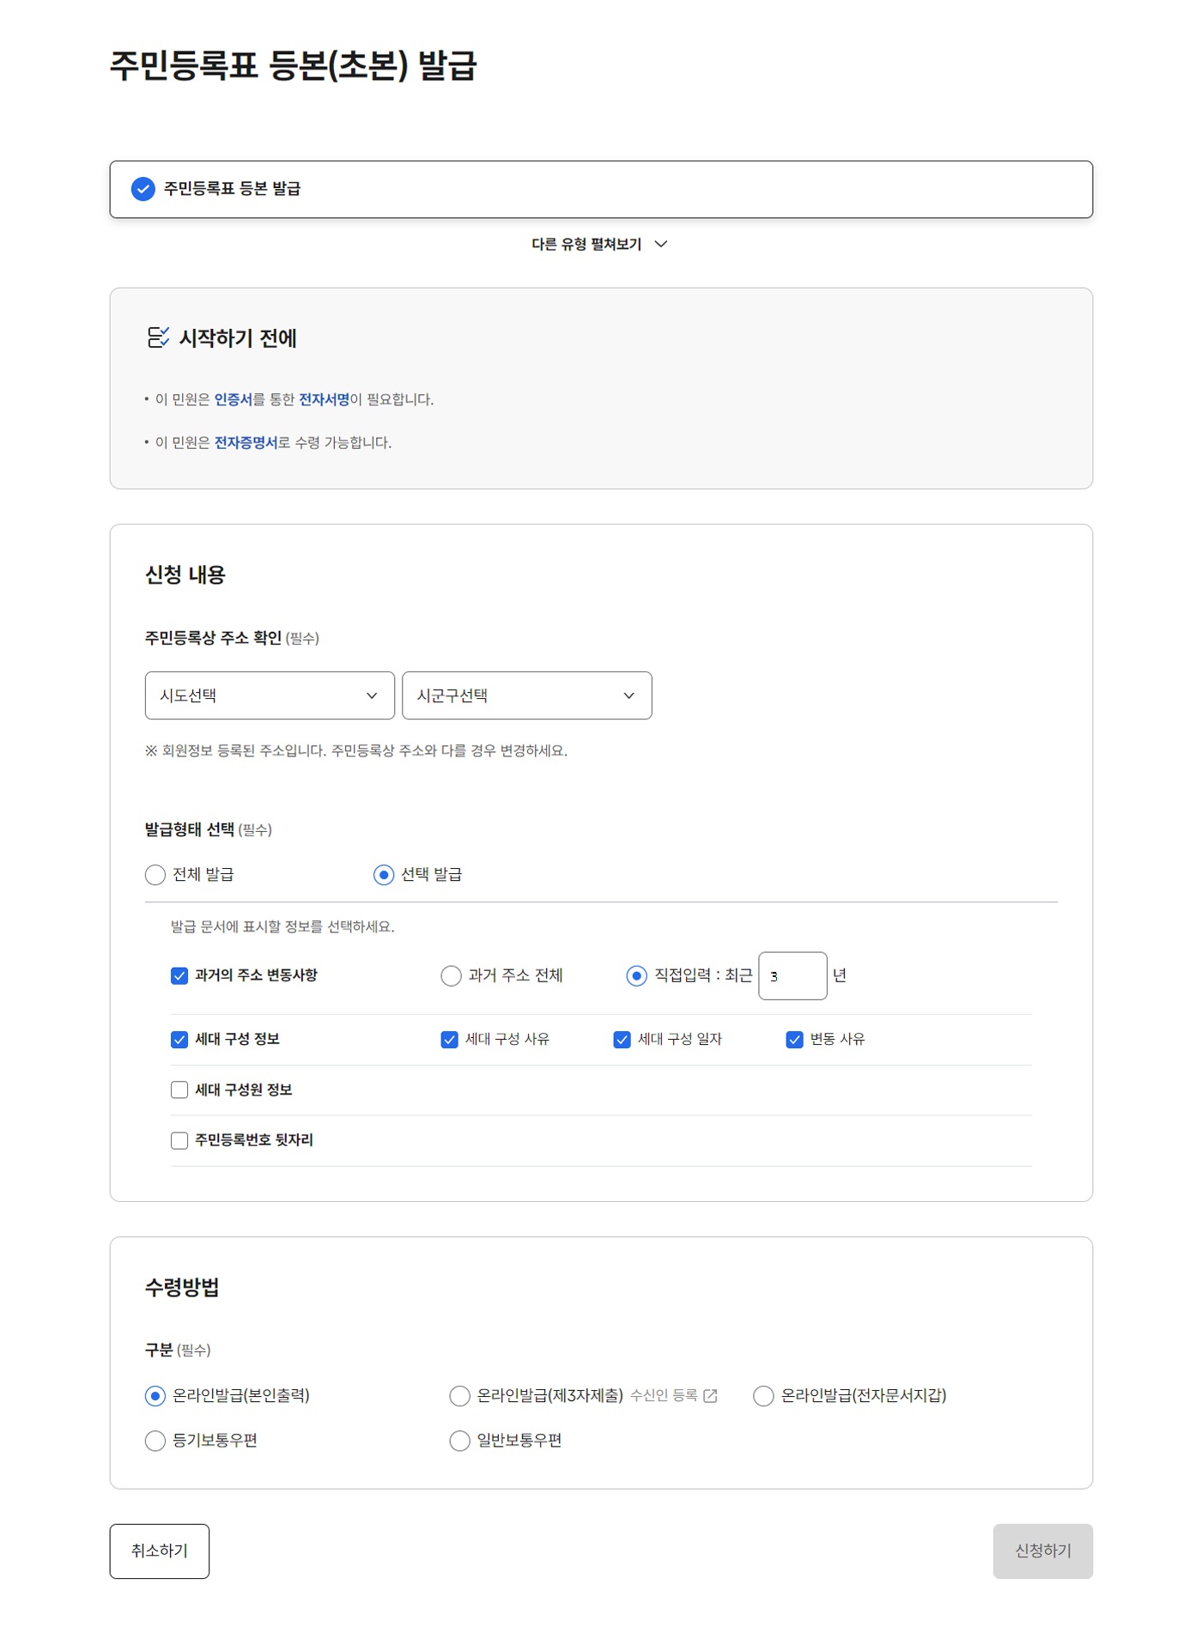Enable the 세대 구성원 정보 checkbox
Image resolution: width=1202 pixels, height=1627 pixels.
point(179,1090)
